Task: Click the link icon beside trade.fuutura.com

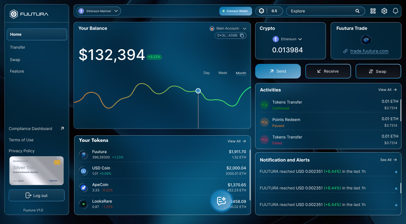Action: 345,51
